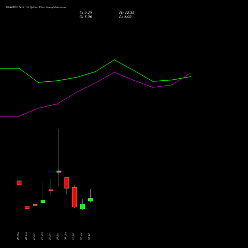The width and height of the screenshot is (248, 248).
Task: Select the red candle above 29 May
Action: (19, 183)
